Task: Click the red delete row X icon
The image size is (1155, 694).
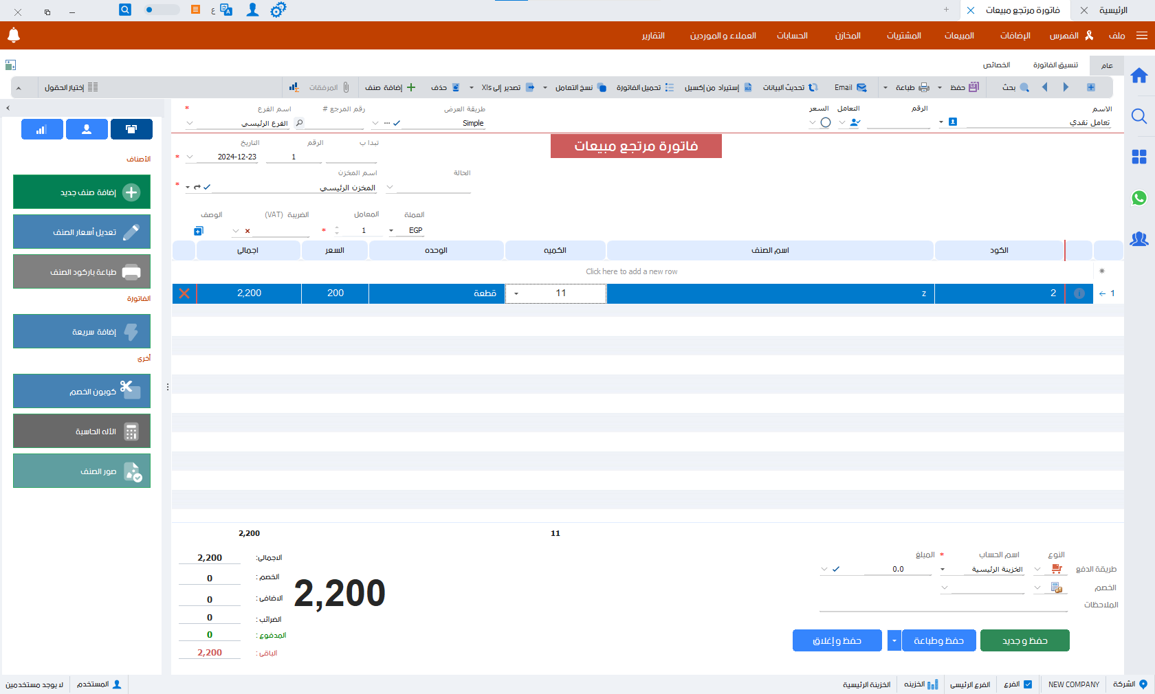Action: [184, 293]
